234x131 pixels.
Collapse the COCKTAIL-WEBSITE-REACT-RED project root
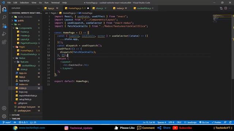[x=25, y=13]
